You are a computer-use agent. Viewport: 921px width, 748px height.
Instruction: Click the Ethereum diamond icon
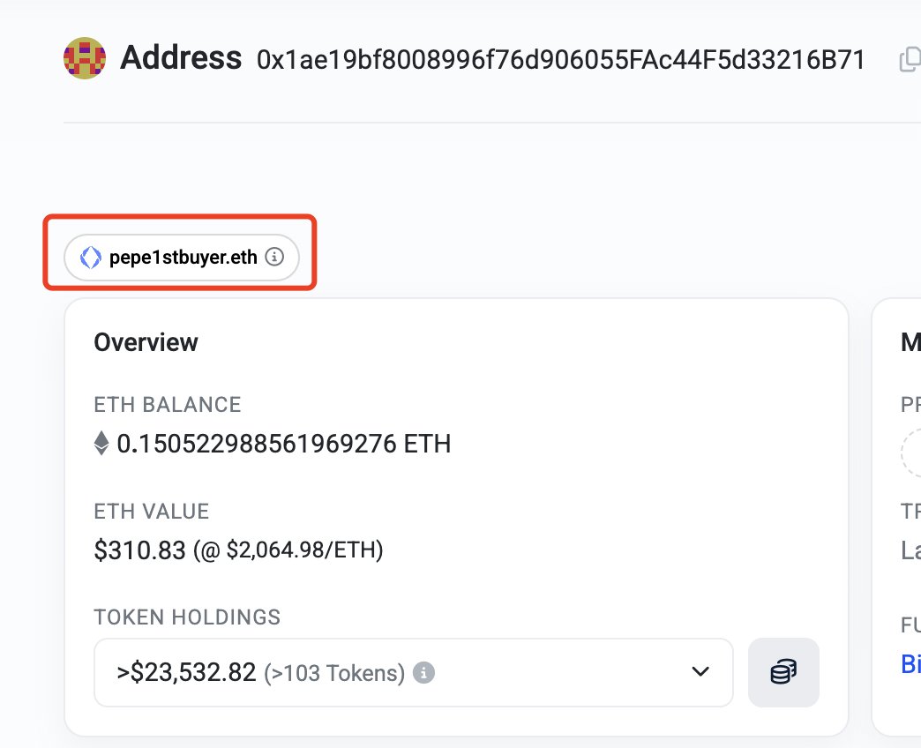pos(102,443)
